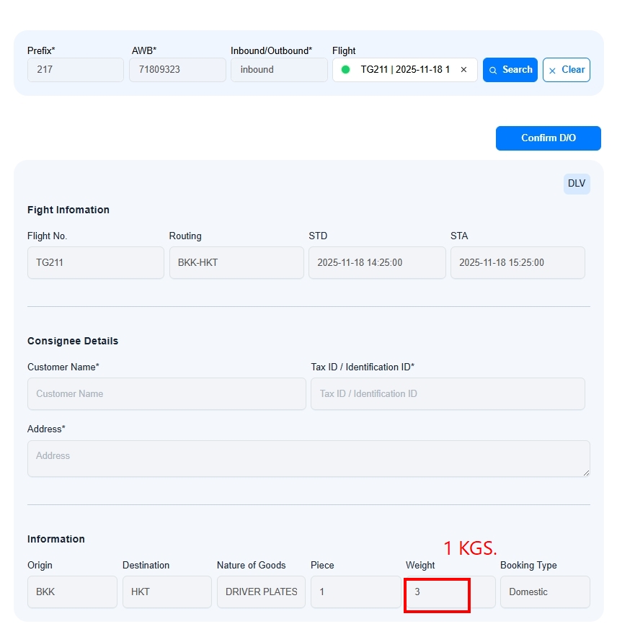617x629 pixels.
Task: Click inside the Address text area
Action: (308, 458)
